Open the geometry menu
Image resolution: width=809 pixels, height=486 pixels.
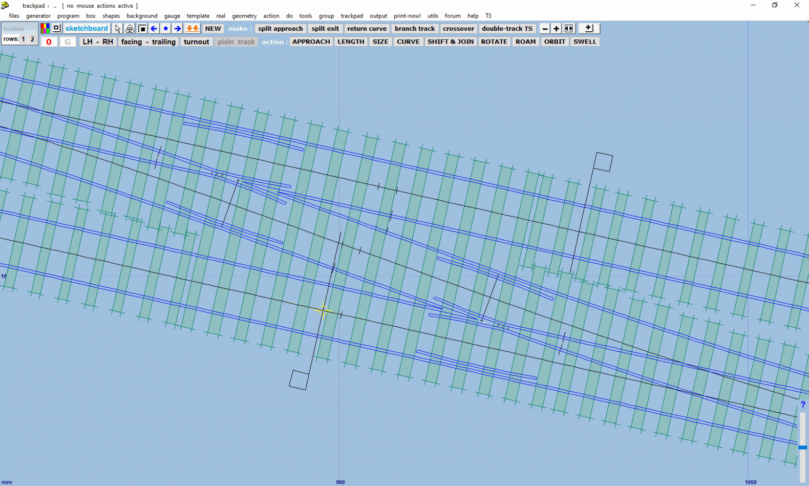(x=244, y=16)
